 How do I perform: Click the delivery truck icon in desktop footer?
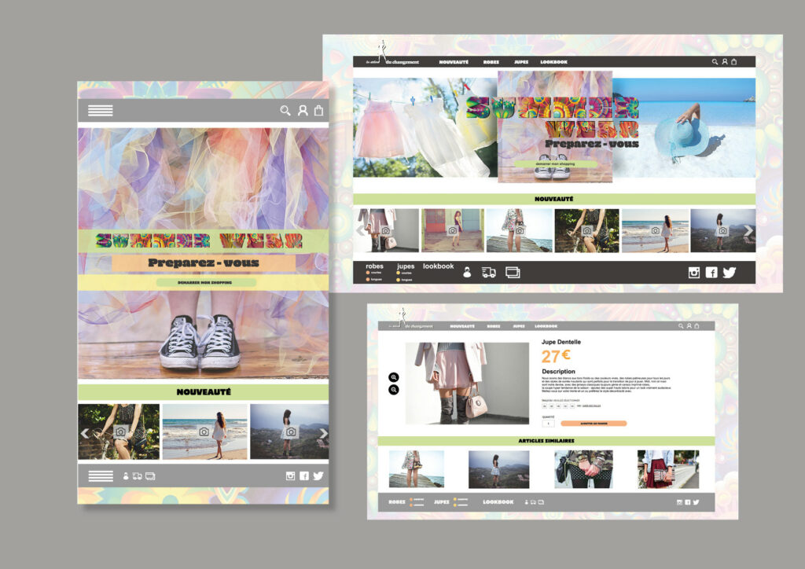coord(489,273)
